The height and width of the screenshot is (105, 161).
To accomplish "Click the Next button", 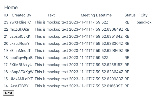I will pos(9,93).
